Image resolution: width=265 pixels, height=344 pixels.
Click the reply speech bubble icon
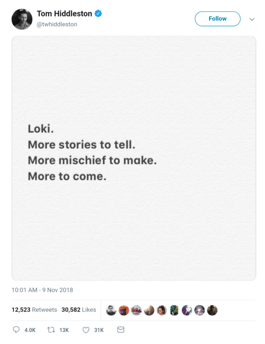coord(16,330)
